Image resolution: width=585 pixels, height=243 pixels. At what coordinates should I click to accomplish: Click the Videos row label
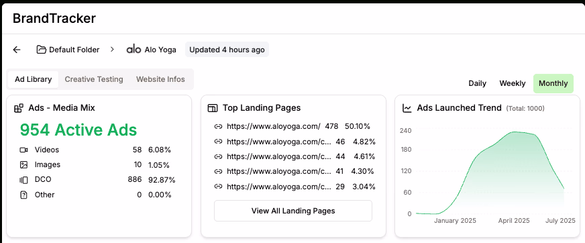(47, 150)
